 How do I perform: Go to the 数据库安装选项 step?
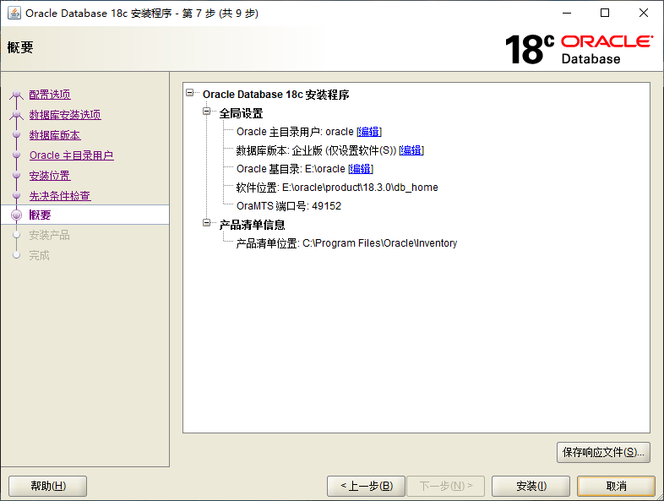tap(65, 115)
